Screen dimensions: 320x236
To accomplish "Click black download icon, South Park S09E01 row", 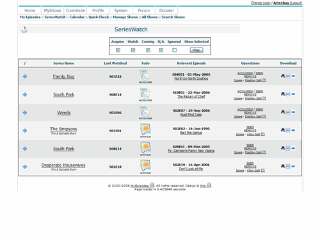I will click(x=283, y=148).
